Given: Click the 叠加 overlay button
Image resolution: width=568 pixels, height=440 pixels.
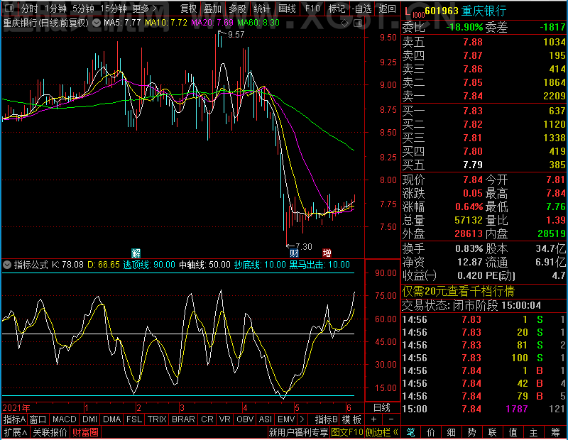Looking at the screenshot, I should pos(212,9).
